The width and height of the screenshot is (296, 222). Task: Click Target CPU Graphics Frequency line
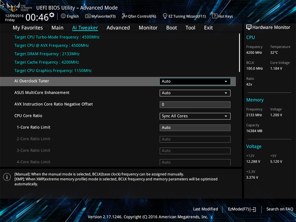tap(53, 71)
